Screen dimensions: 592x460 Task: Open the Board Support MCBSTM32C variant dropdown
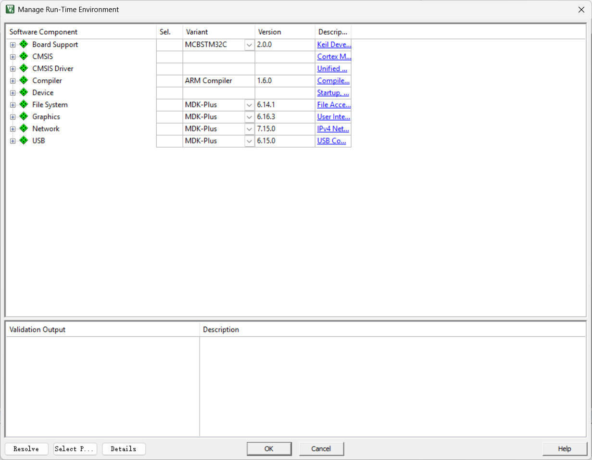point(249,45)
